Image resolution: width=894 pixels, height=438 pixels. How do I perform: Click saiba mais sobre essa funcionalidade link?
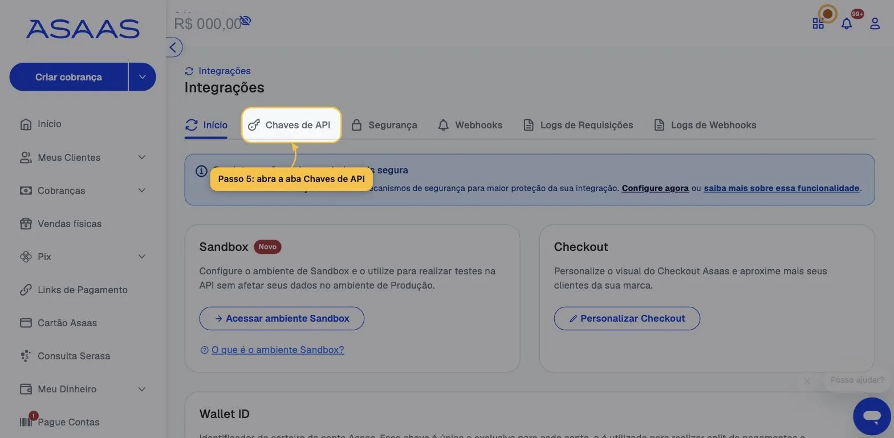pos(782,188)
